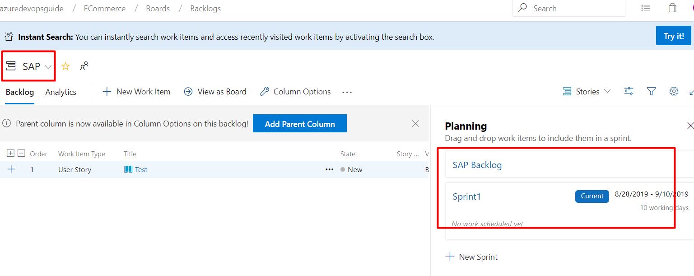Go to Boards breadcrumb
The width and height of the screenshot is (694, 276).
158,9
